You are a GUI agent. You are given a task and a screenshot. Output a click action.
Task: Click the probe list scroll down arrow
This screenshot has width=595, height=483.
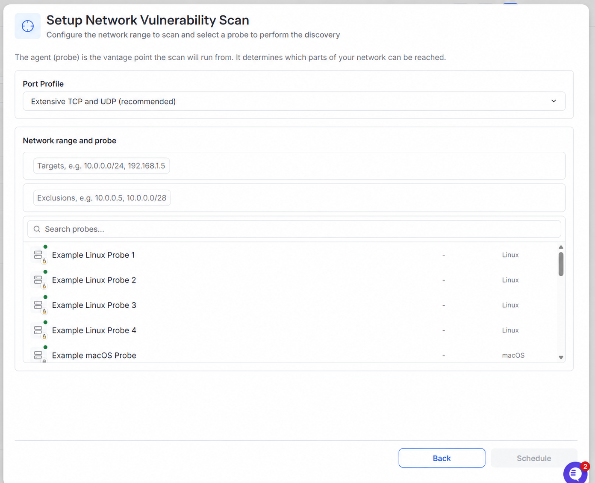pos(561,357)
